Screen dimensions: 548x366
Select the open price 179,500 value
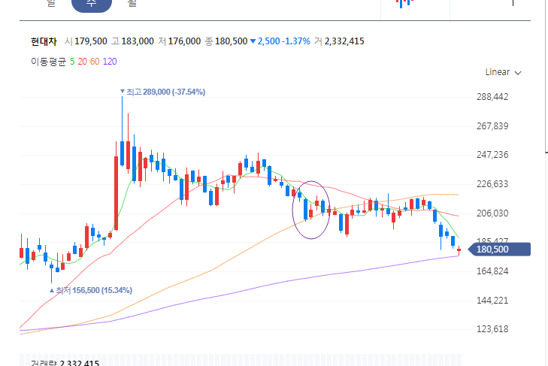click(x=91, y=41)
